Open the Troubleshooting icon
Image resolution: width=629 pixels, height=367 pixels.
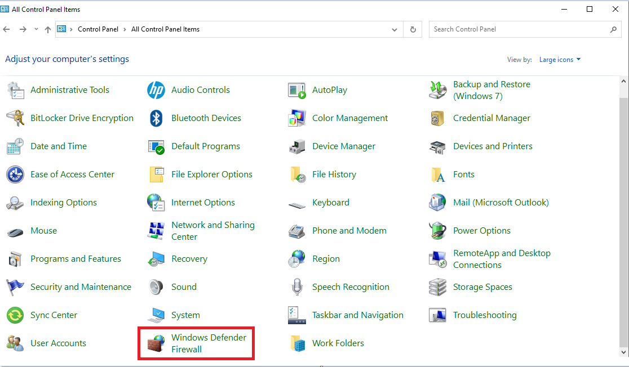(438, 315)
